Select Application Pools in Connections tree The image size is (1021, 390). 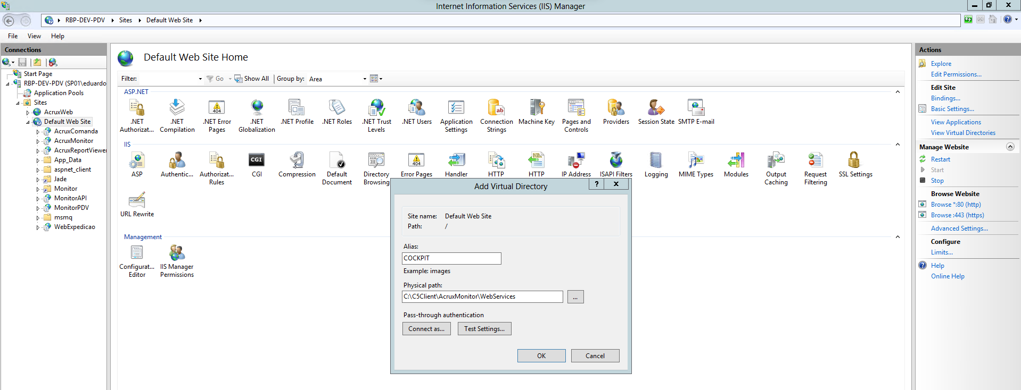pos(59,93)
